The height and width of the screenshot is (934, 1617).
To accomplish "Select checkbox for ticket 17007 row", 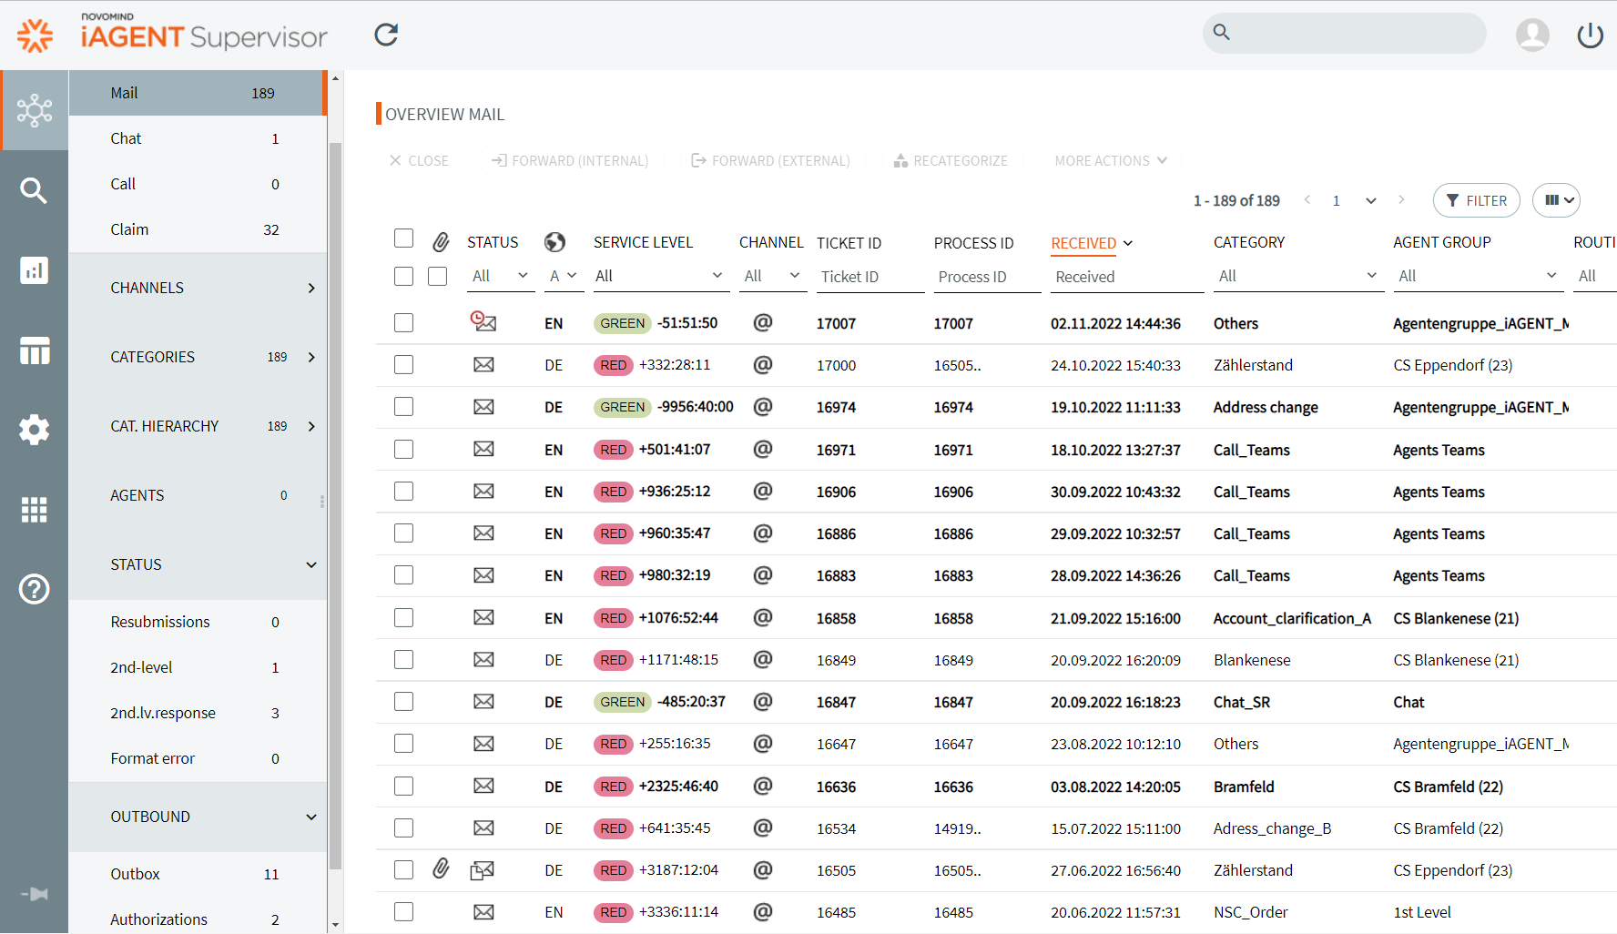I will click(x=403, y=323).
